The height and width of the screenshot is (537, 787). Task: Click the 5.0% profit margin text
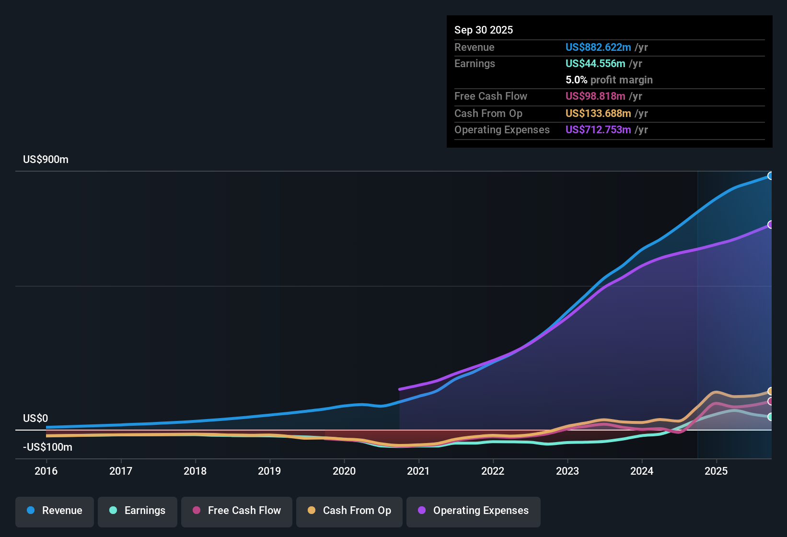tap(609, 80)
